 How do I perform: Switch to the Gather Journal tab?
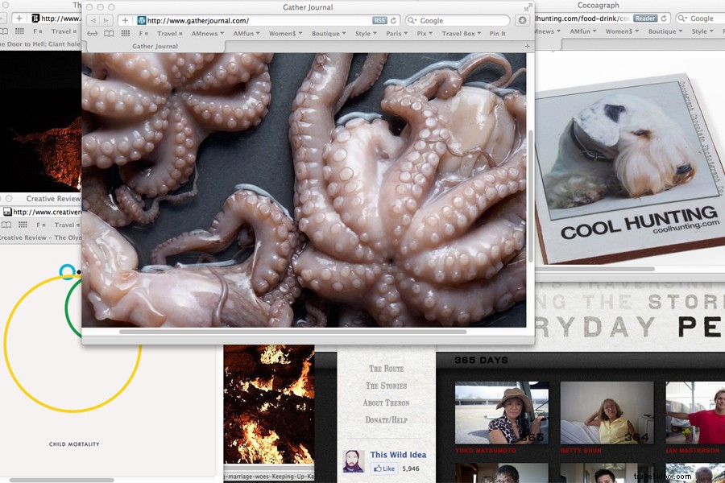[153, 46]
